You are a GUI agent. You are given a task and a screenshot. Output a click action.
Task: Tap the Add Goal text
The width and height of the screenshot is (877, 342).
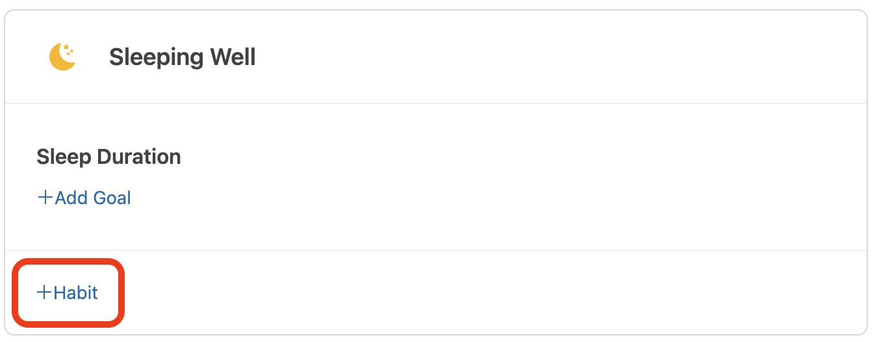(93, 198)
